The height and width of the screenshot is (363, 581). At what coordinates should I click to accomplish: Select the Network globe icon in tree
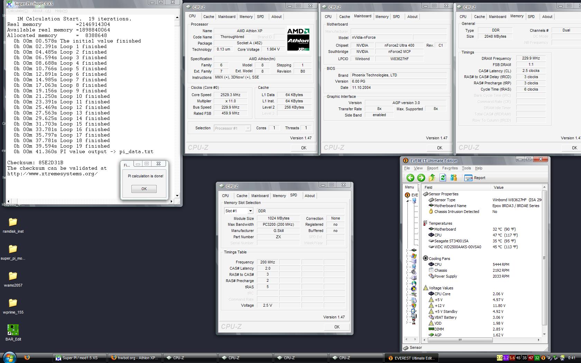(x=414, y=283)
